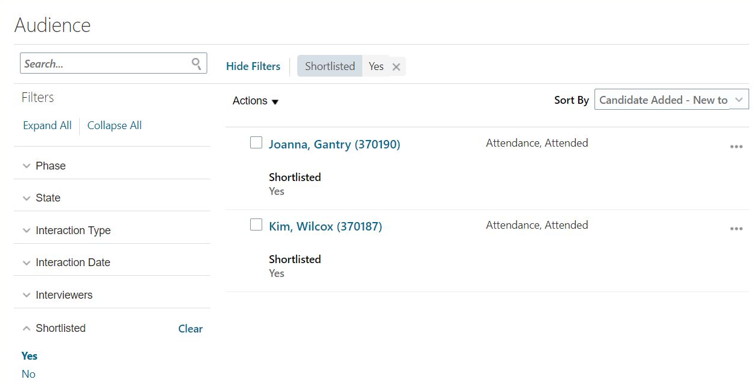
Task: Click Collapse All filters link
Action: (x=114, y=126)
